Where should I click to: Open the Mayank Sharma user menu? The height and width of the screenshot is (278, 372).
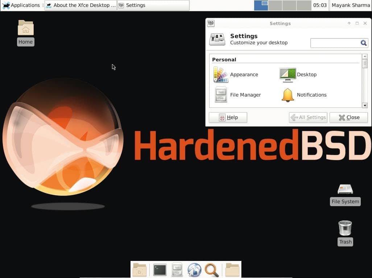tap(351, 5)
